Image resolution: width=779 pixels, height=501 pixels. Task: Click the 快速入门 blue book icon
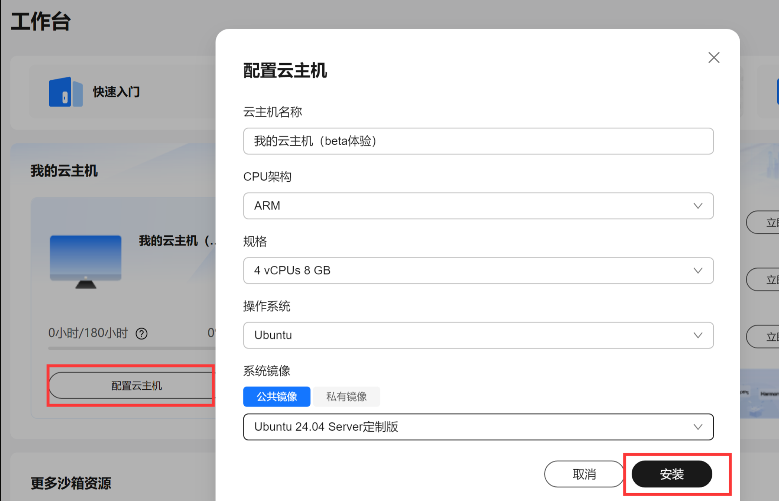pos(66,92)
